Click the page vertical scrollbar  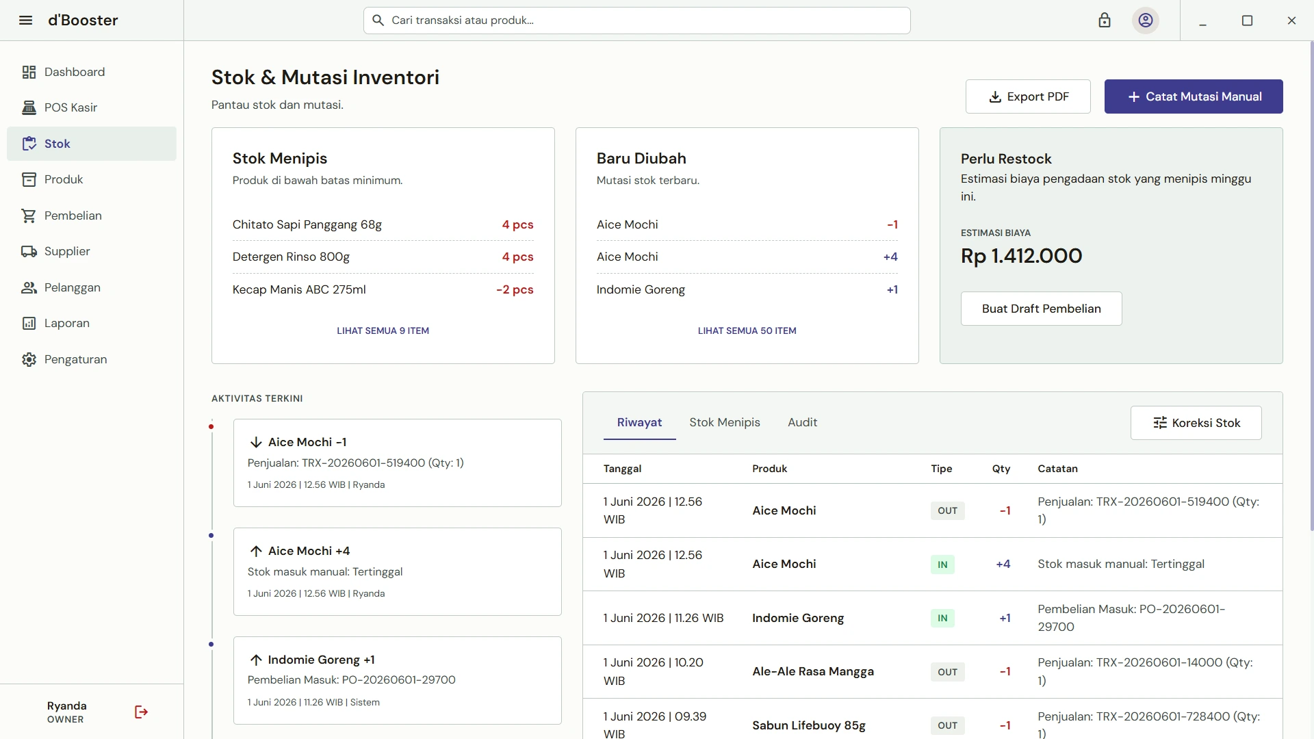[1311, 285]
